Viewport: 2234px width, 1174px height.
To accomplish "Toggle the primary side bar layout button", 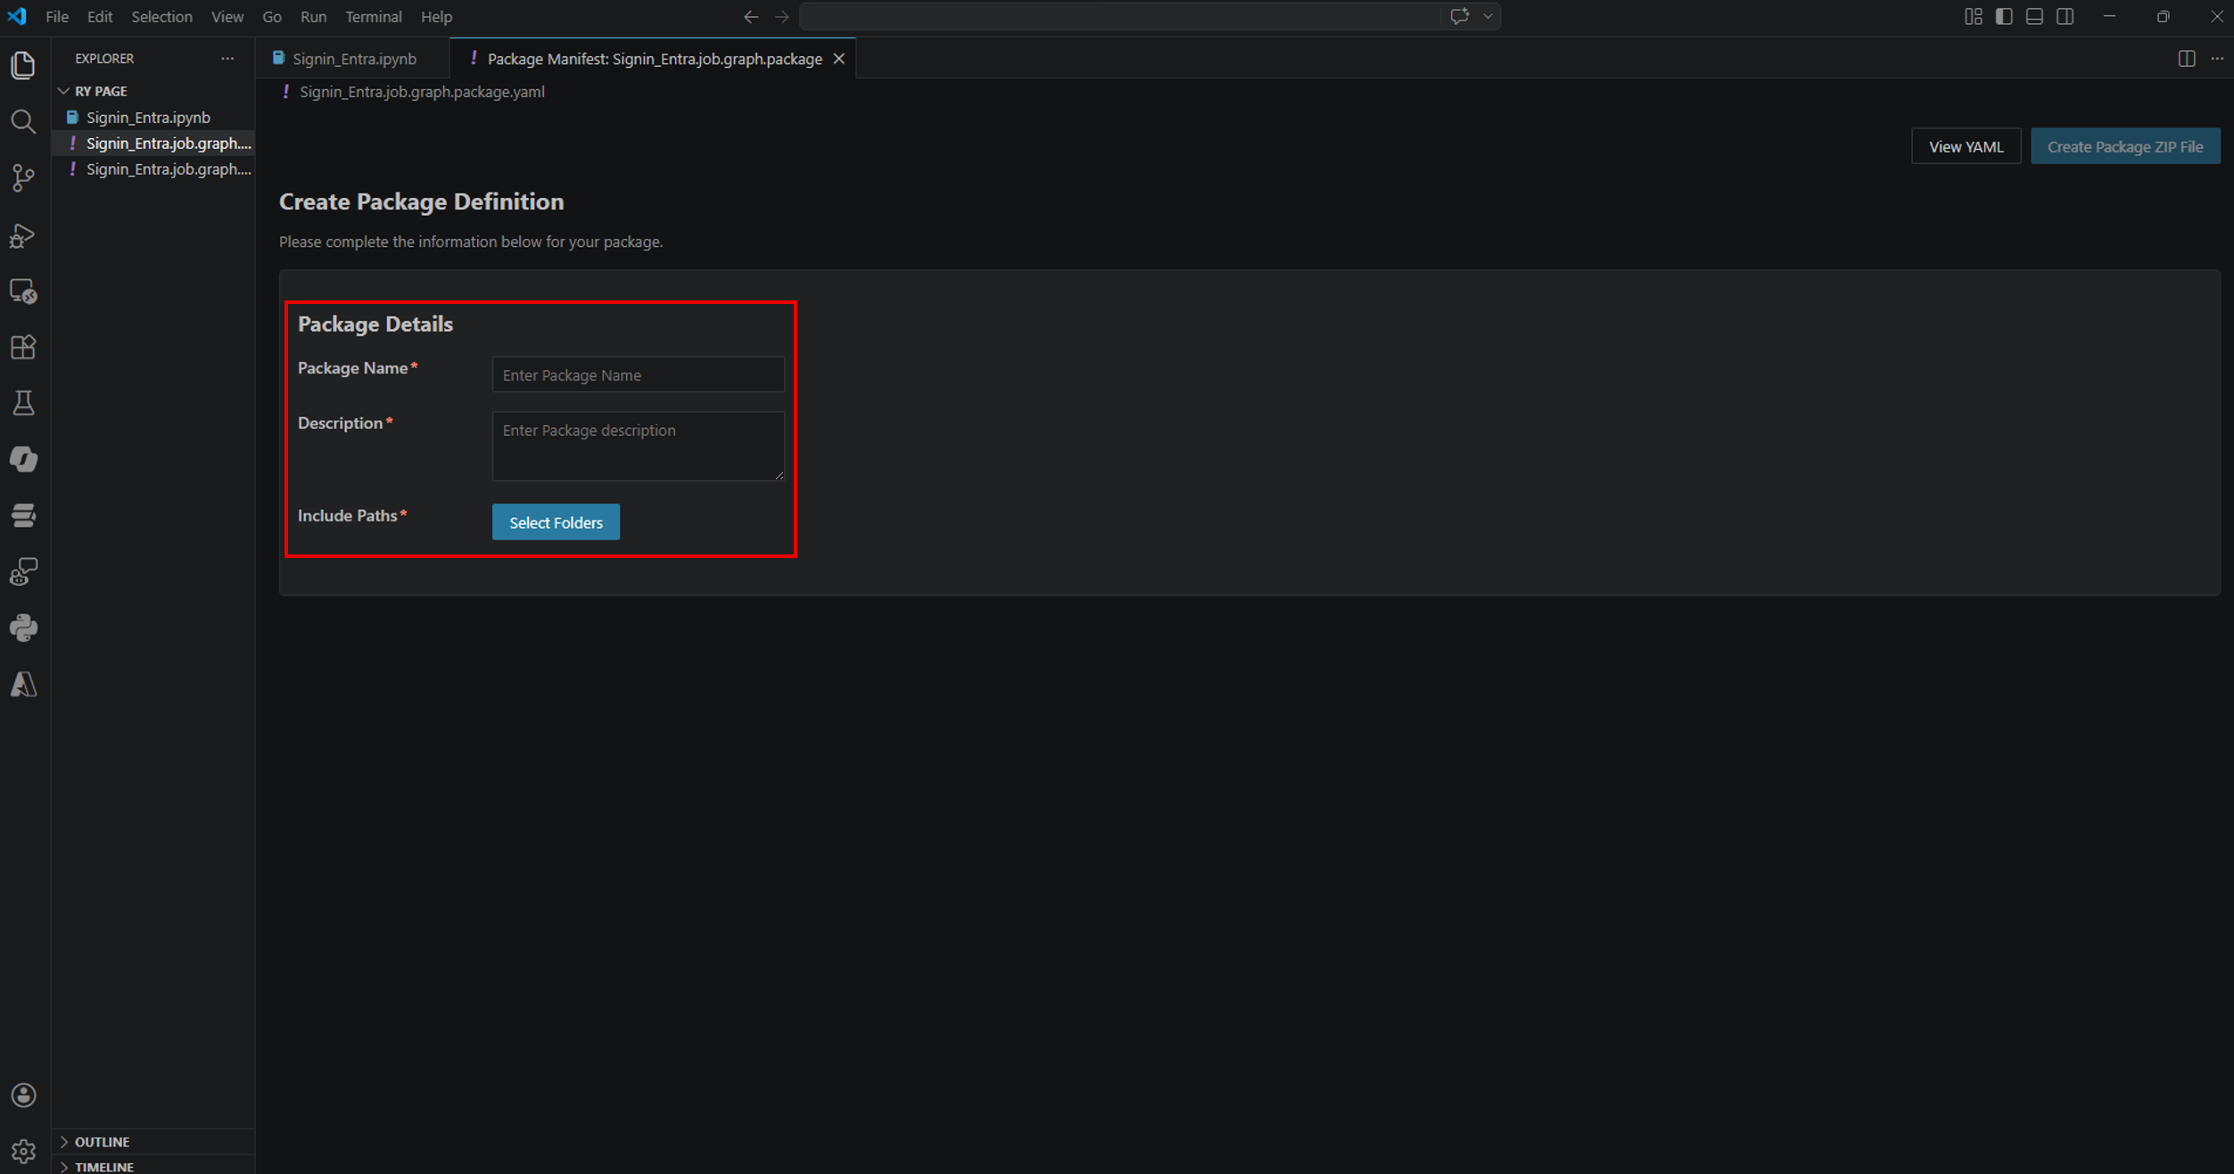I will tap(2004, 16).
